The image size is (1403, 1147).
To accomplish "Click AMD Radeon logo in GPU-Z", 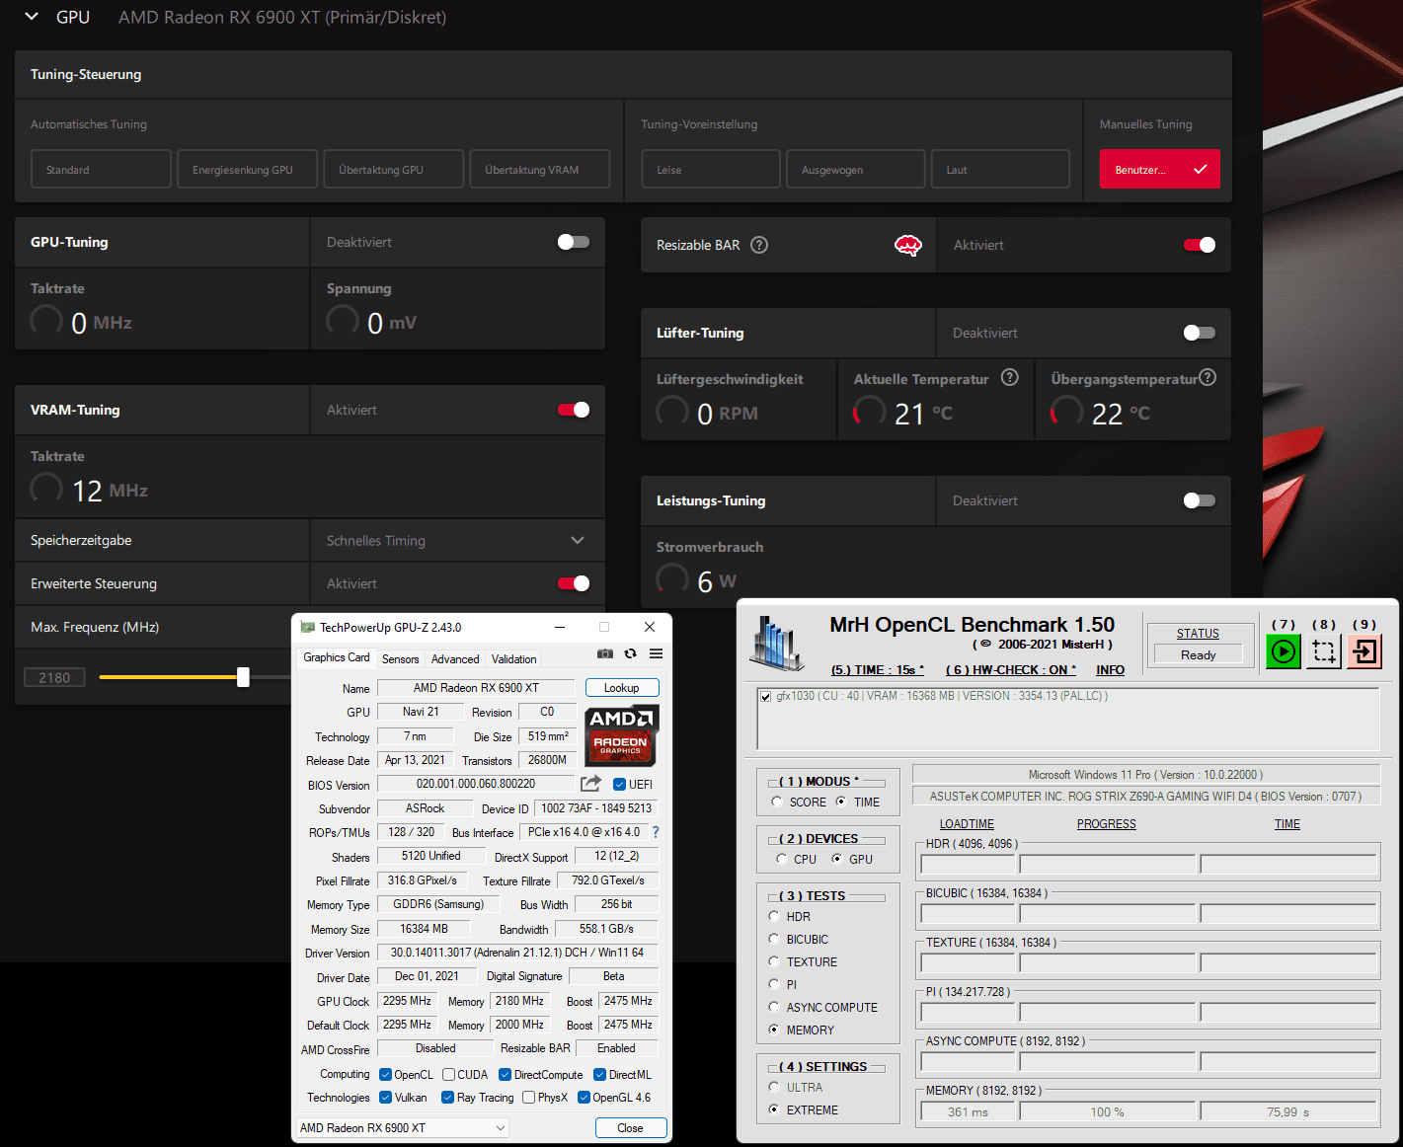I will pyautogui.click(x=621, y=735).
